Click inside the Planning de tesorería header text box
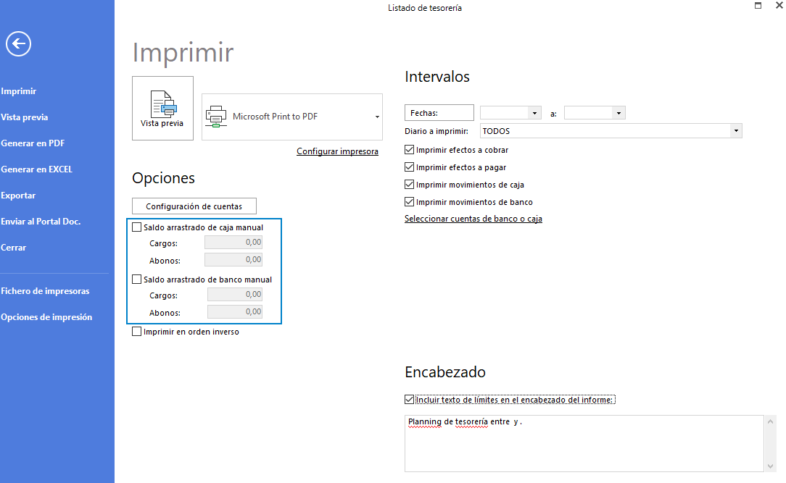 click(584, 443)
